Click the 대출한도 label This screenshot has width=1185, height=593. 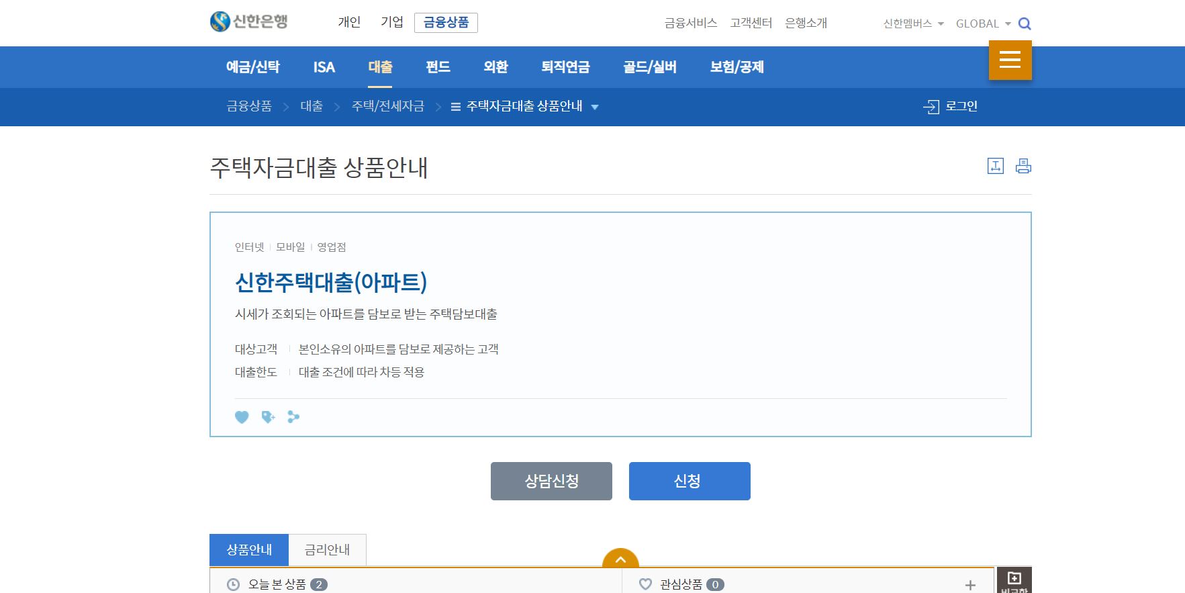pyautogui.click(x=256, y=372)
